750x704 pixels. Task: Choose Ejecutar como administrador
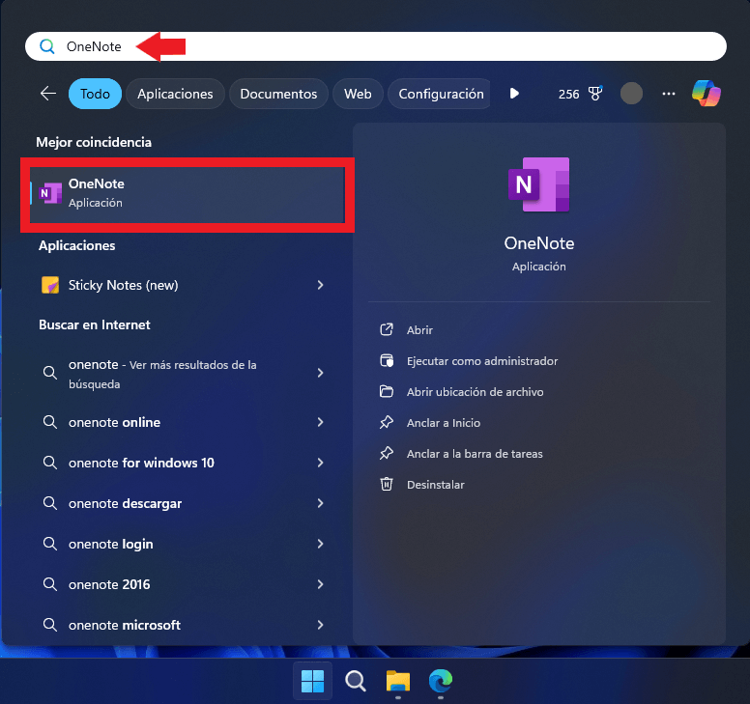(x=482, y=361)
